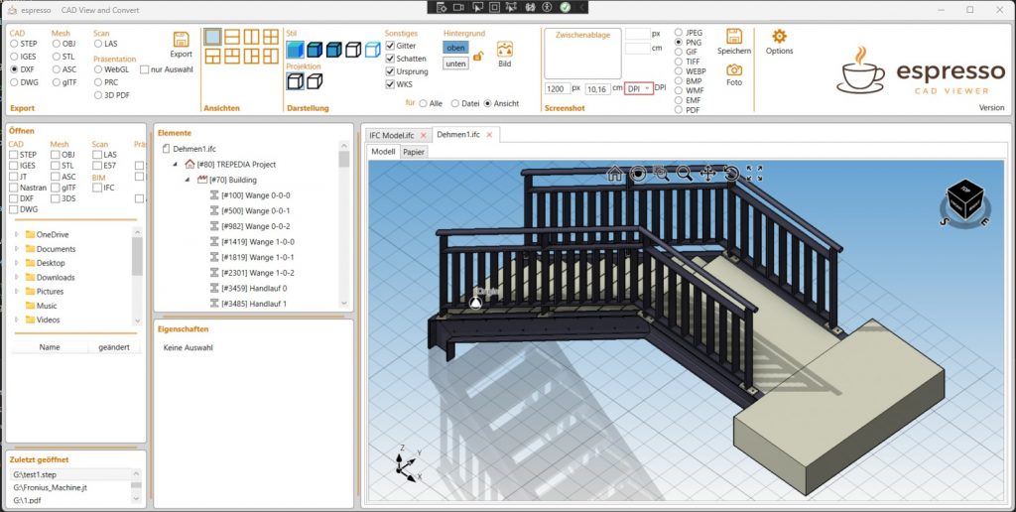Click the Home view icon in viewport
This screenshot has height=512, width=1016.
tap(615, 174)
